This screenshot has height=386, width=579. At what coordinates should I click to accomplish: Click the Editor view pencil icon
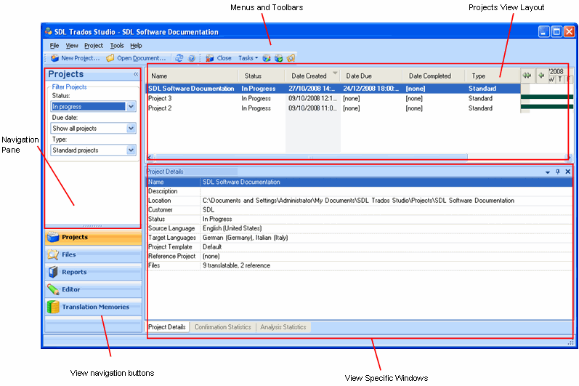click(x=53, y=289)
